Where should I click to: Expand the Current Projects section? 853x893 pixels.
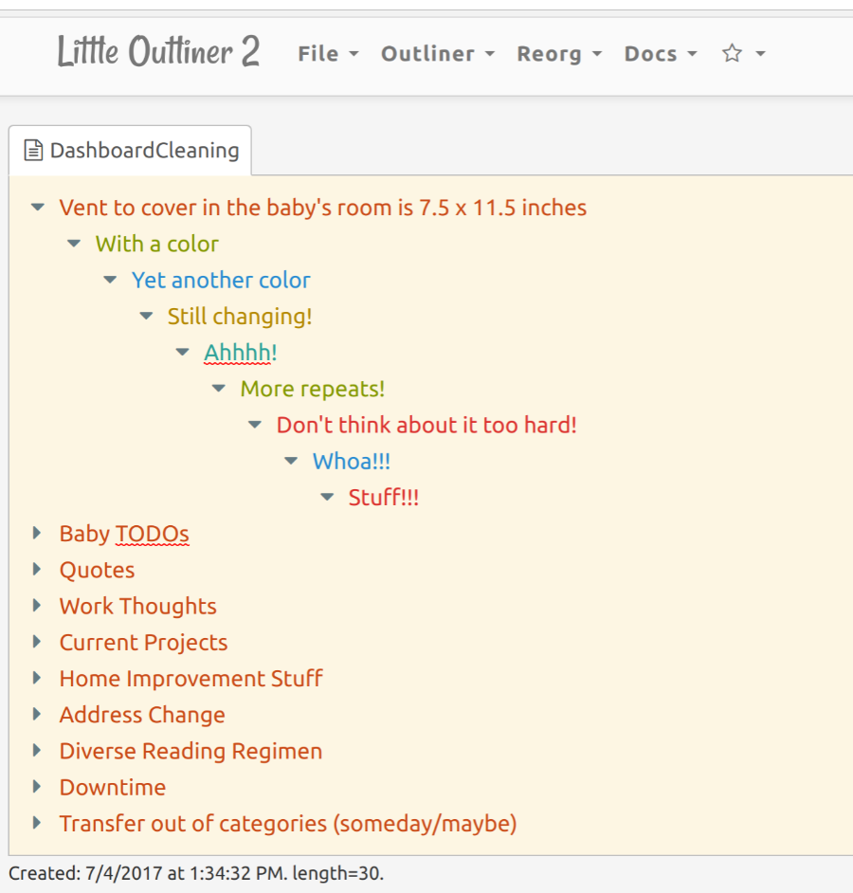coord(36,642)
